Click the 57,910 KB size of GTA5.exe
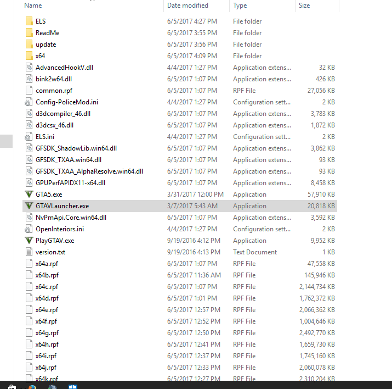The image size is (392, 389). 321,194
